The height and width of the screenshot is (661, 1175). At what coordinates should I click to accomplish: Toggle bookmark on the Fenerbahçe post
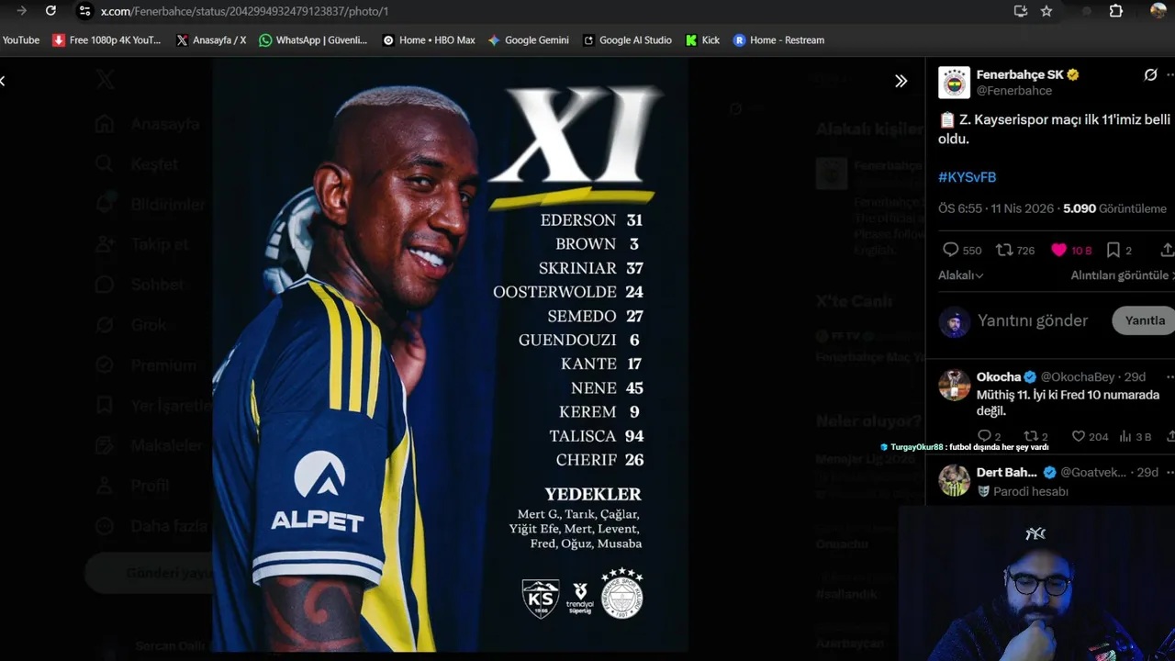coord(1119,250)
